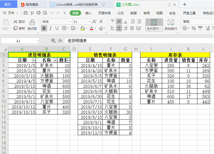Click the formula bar input field
Screen dimensions: 214x154
tap(139, 41)
